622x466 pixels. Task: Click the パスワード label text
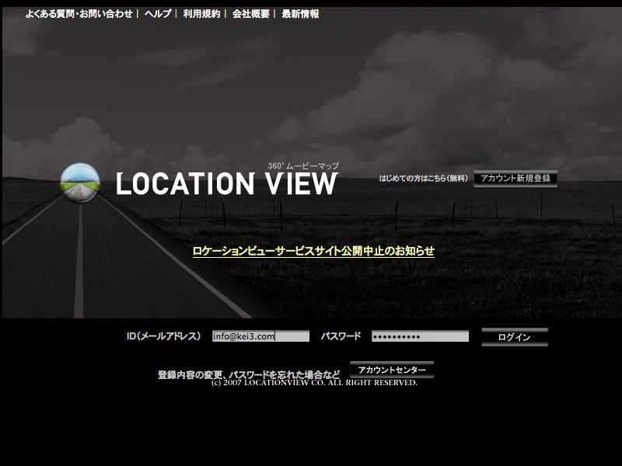[341, 336]
